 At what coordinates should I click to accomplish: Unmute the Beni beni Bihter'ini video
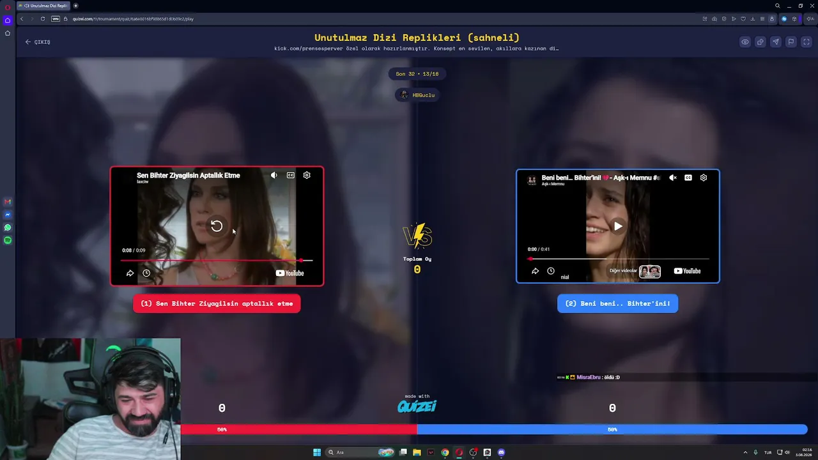coord(673,178)
